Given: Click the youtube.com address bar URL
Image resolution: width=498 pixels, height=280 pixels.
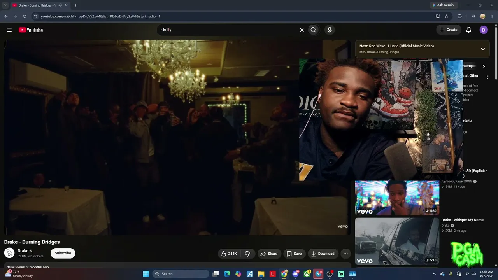Looking at the screenshot, I should [100, 16].
